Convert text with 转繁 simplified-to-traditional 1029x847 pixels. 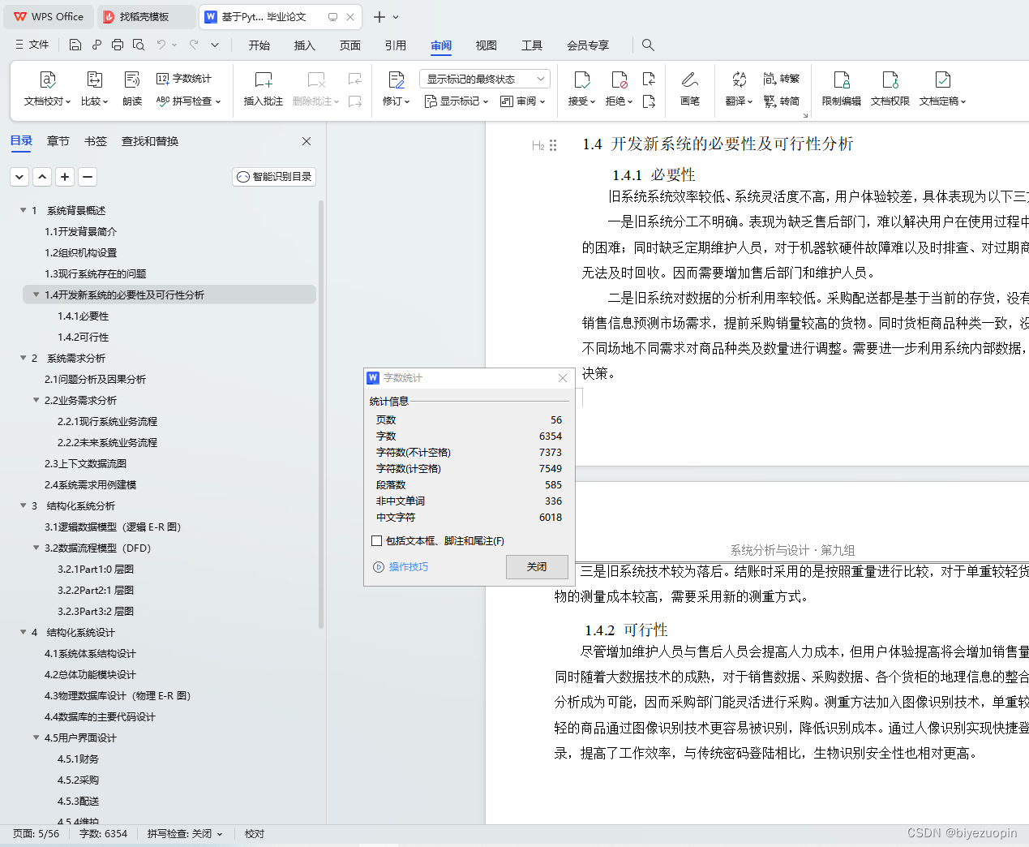tap(782, 79)
